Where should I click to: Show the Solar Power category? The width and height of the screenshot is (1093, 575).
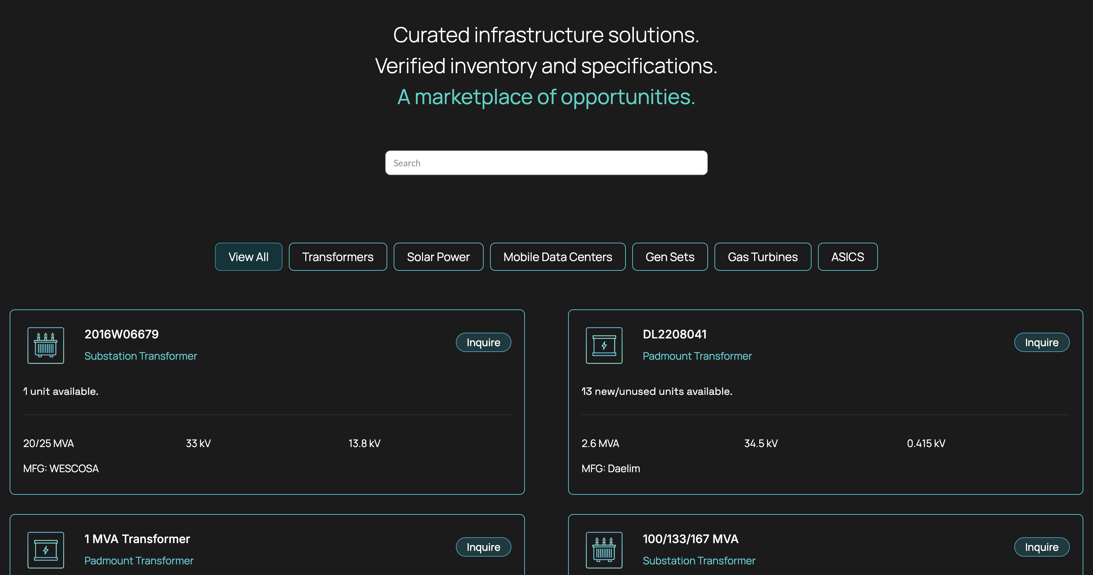pyautogui.click(x=438, y=257)
